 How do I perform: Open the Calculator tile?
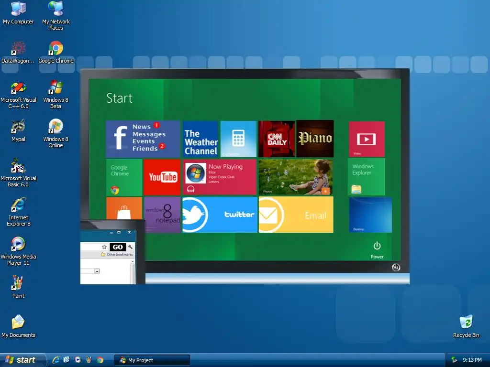coord(238,139)
